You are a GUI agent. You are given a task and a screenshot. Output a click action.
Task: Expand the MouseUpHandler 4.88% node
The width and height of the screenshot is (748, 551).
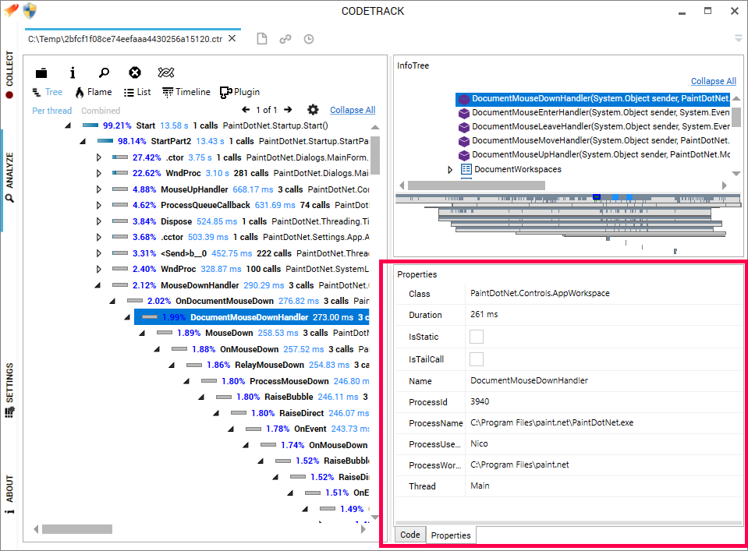pyautogui.click(x=98, y=189)
